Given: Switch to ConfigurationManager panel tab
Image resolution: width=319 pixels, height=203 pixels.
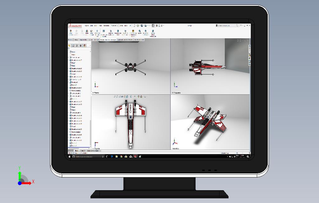Looking at the screenshot, I should [x=77, y=45].
